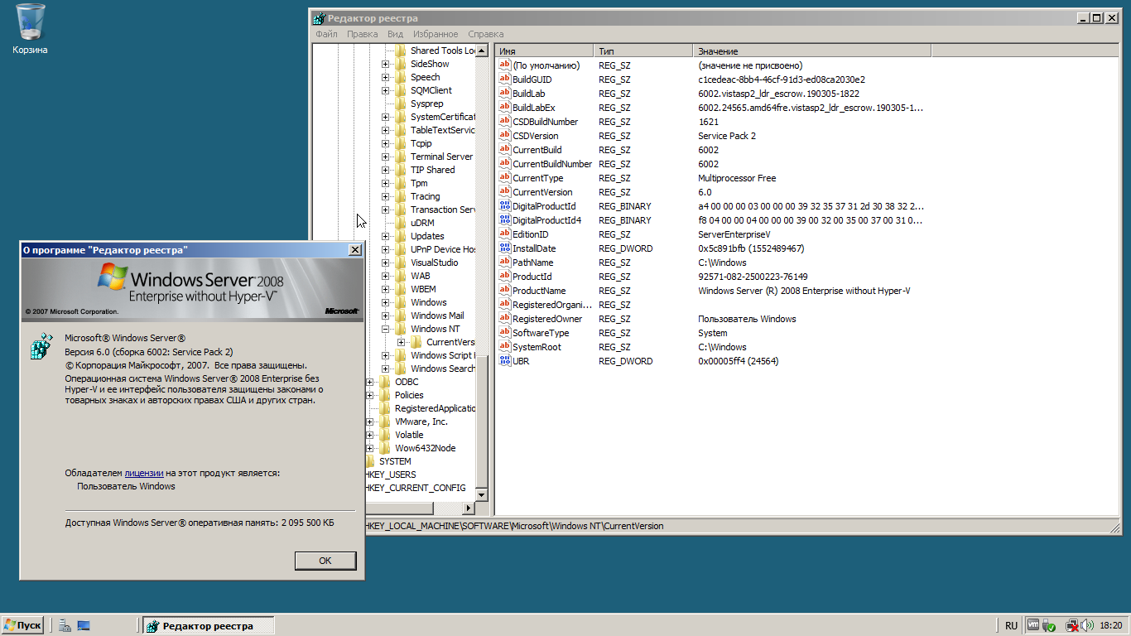Click the DigitalProductId binary value icon
The image size is (1131, 636).
(505, 206)
